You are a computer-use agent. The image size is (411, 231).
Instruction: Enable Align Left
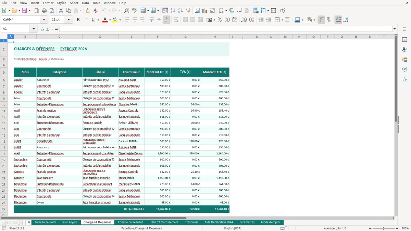coord(127,20)
